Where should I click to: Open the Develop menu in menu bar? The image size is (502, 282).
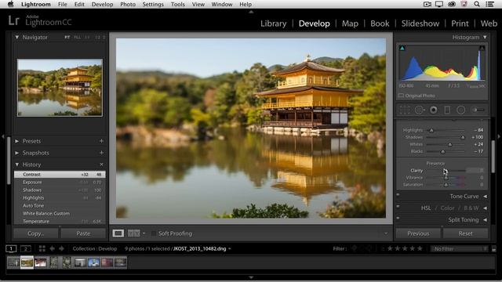102,4
